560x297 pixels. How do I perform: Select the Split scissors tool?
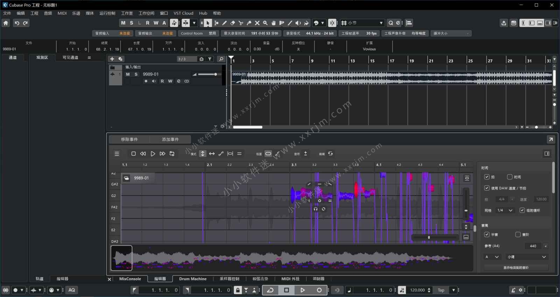(241, 23)
